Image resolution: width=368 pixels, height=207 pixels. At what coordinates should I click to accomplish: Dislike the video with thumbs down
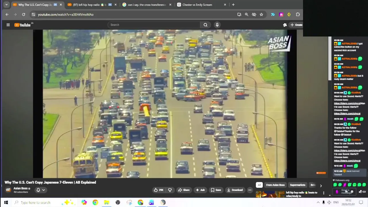170,190
